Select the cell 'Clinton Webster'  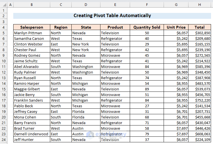point(32,44)
